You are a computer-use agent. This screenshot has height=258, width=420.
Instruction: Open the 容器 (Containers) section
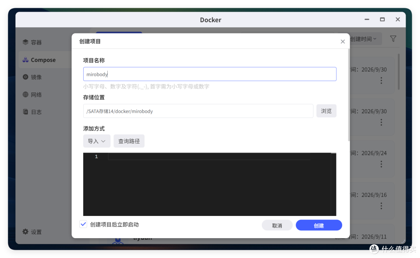36,42
